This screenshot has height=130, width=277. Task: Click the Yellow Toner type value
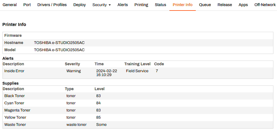point(71,118)
